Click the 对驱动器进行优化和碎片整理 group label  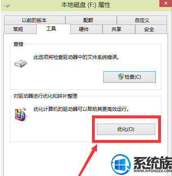tap(45, 96)
